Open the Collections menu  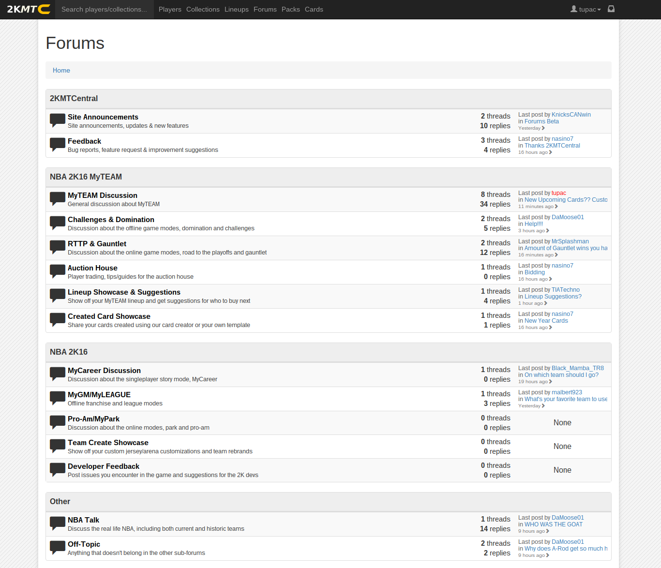pyautogui.click(x=203, y=9)
